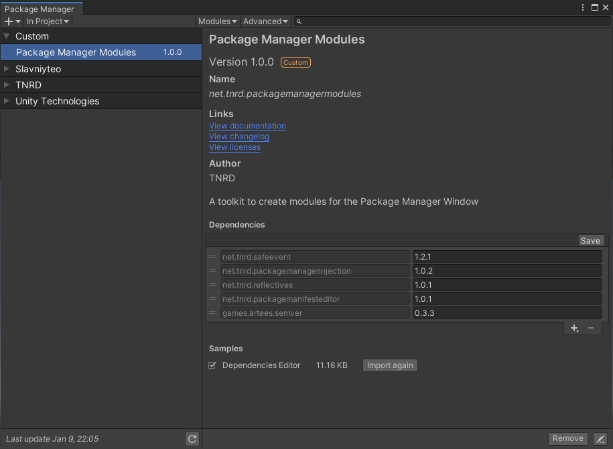Click the Import again button
The image size is (613, 449).
click(x=390, y=365)
